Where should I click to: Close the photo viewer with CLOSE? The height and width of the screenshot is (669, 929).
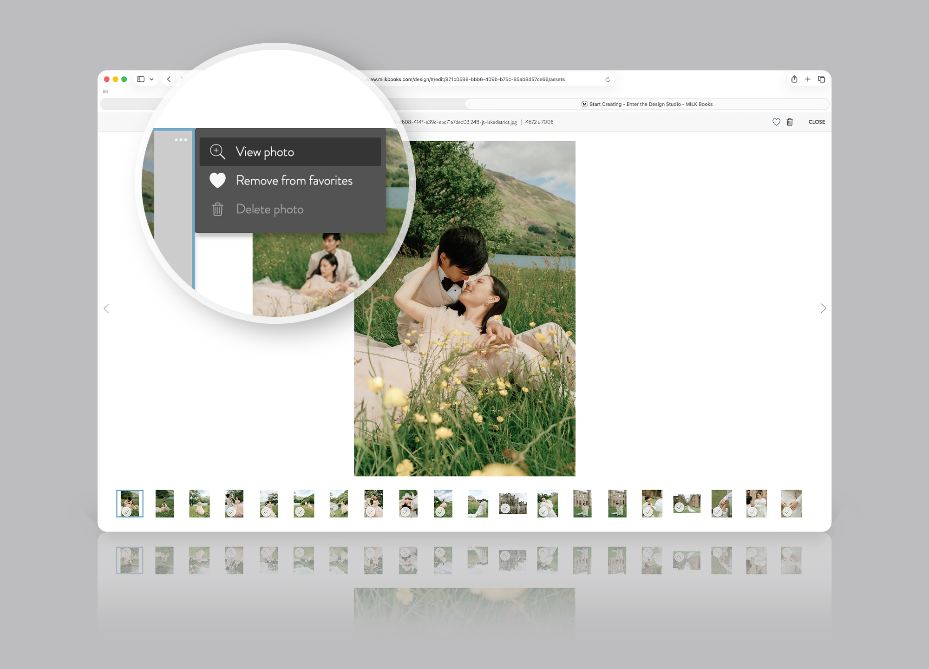click(x=817, y=122)
